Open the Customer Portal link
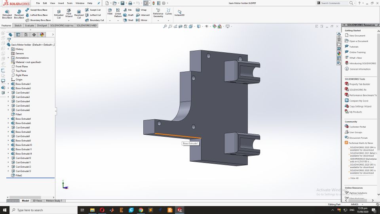Image resolution: width=380 pixels, height=214 pixels. point(357,127)
